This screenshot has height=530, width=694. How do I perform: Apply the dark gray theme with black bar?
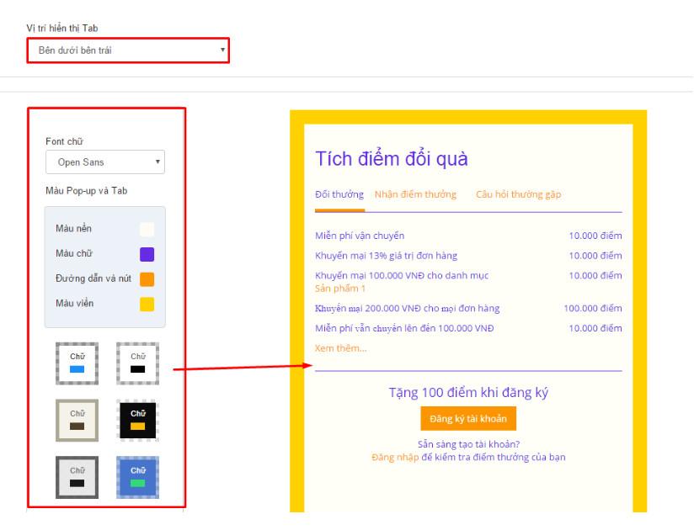point(77,477)
